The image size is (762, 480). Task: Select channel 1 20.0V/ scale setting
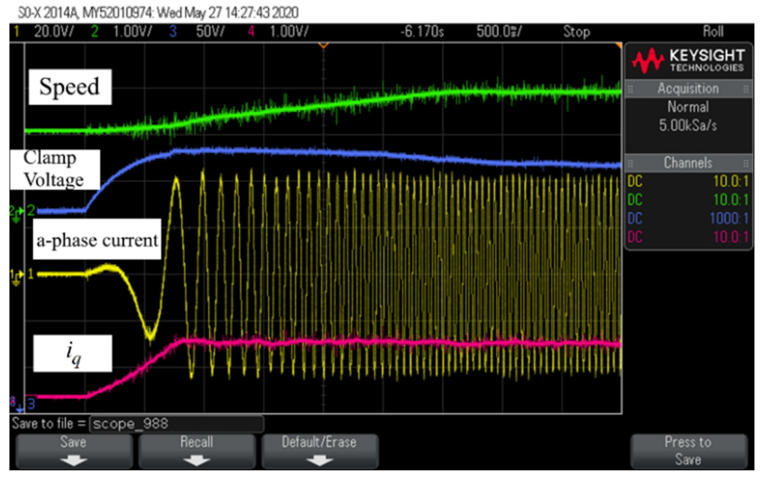pyautogui.click(x=54, y=32)
